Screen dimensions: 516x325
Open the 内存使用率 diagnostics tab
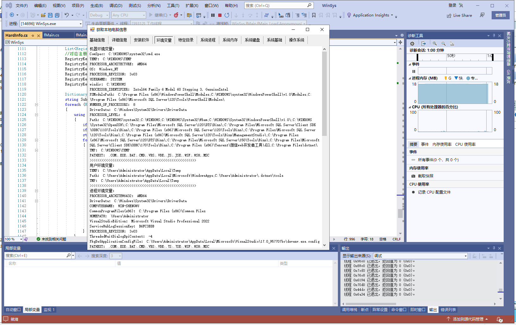(x=442, y=144)
